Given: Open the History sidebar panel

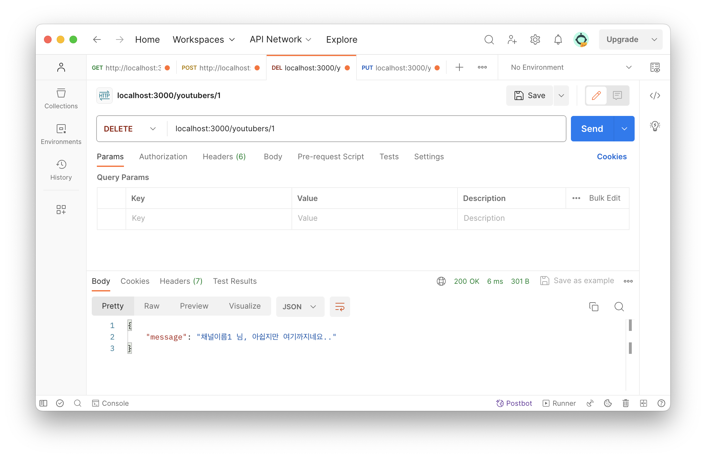Looking at the screenshot, I should [61, 170].
